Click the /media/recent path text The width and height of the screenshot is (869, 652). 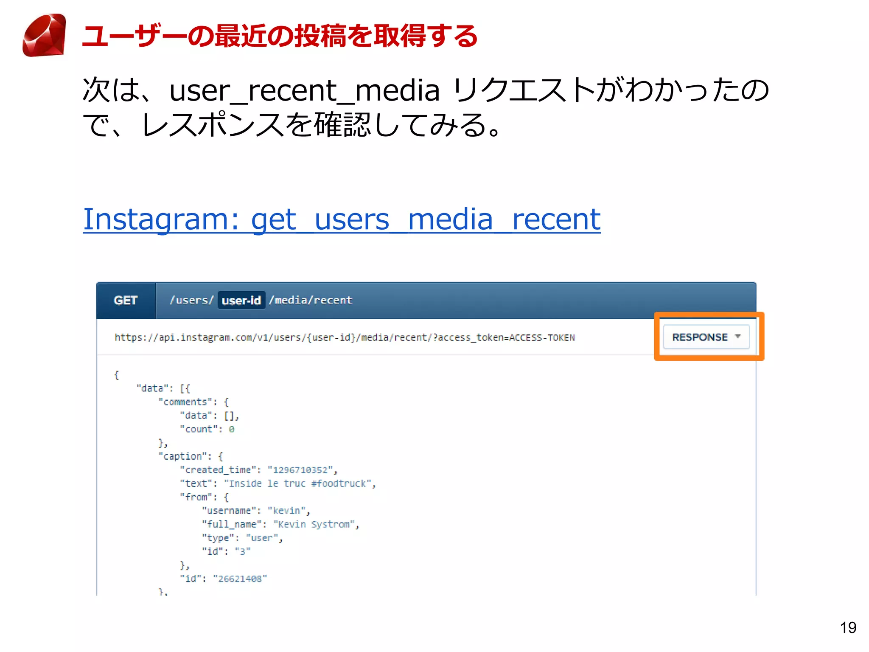coord(311,300)
